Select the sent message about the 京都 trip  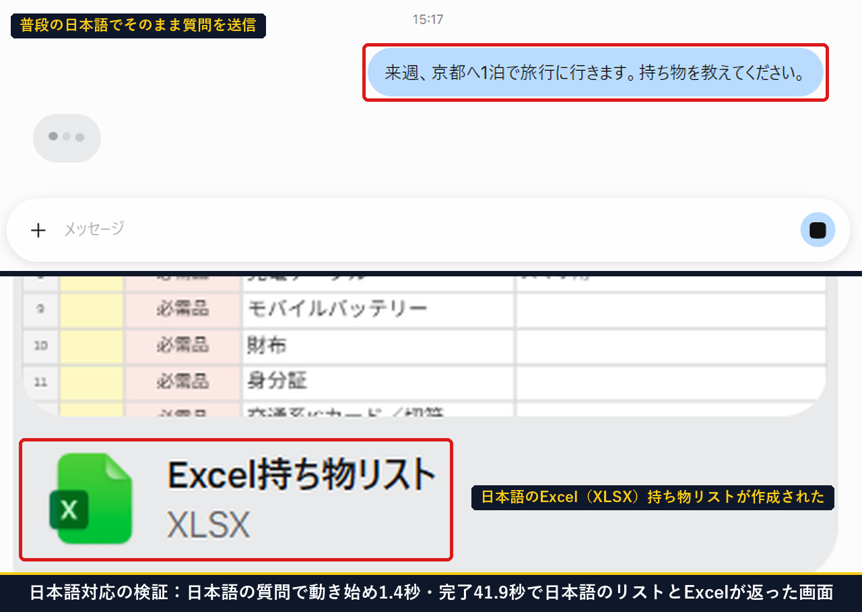[x=595, y=73]
